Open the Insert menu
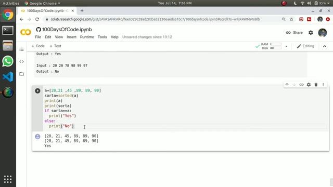The image size is (333, 187). [x=72, y=37]
